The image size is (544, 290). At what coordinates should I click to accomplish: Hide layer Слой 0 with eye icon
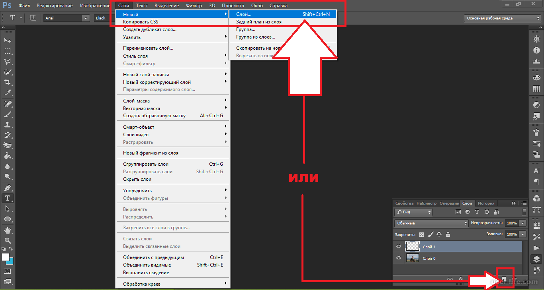(x=399, y=258)
